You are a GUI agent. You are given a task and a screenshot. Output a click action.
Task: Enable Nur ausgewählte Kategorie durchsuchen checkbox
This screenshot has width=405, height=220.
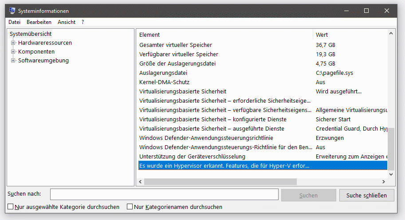10,207
